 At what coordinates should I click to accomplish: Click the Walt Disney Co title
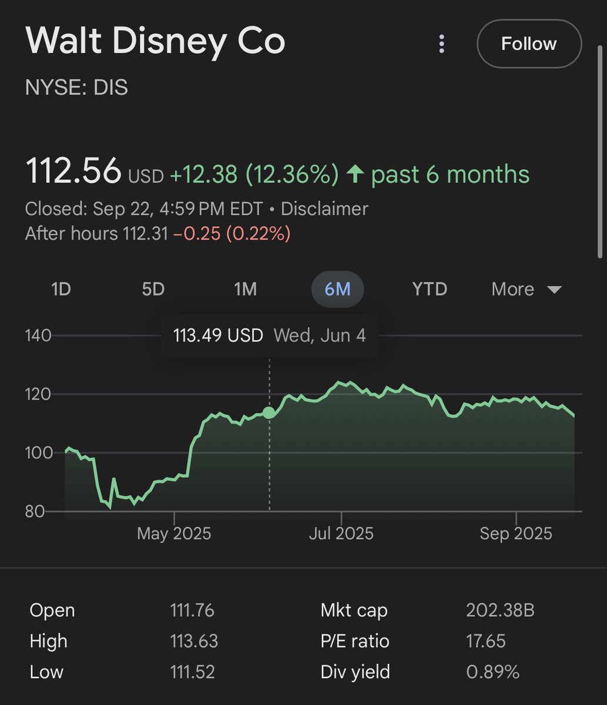point(155,42)
